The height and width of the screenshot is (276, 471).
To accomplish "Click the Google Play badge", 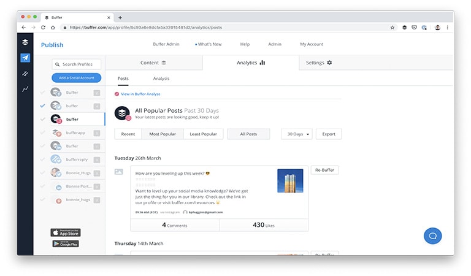I will 66,243.
